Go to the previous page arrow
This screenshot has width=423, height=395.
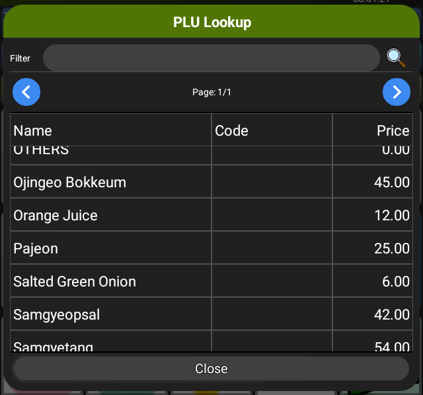point(26,92)
